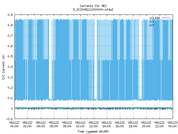
Task: Click the x-axis time label '18:00'
Action: (133, 126)
